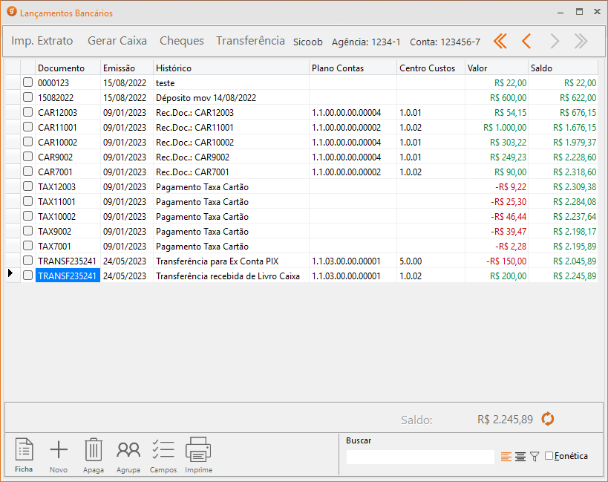
Task: Open the Imp. Extrato menu
Action: tap(42, 42)
